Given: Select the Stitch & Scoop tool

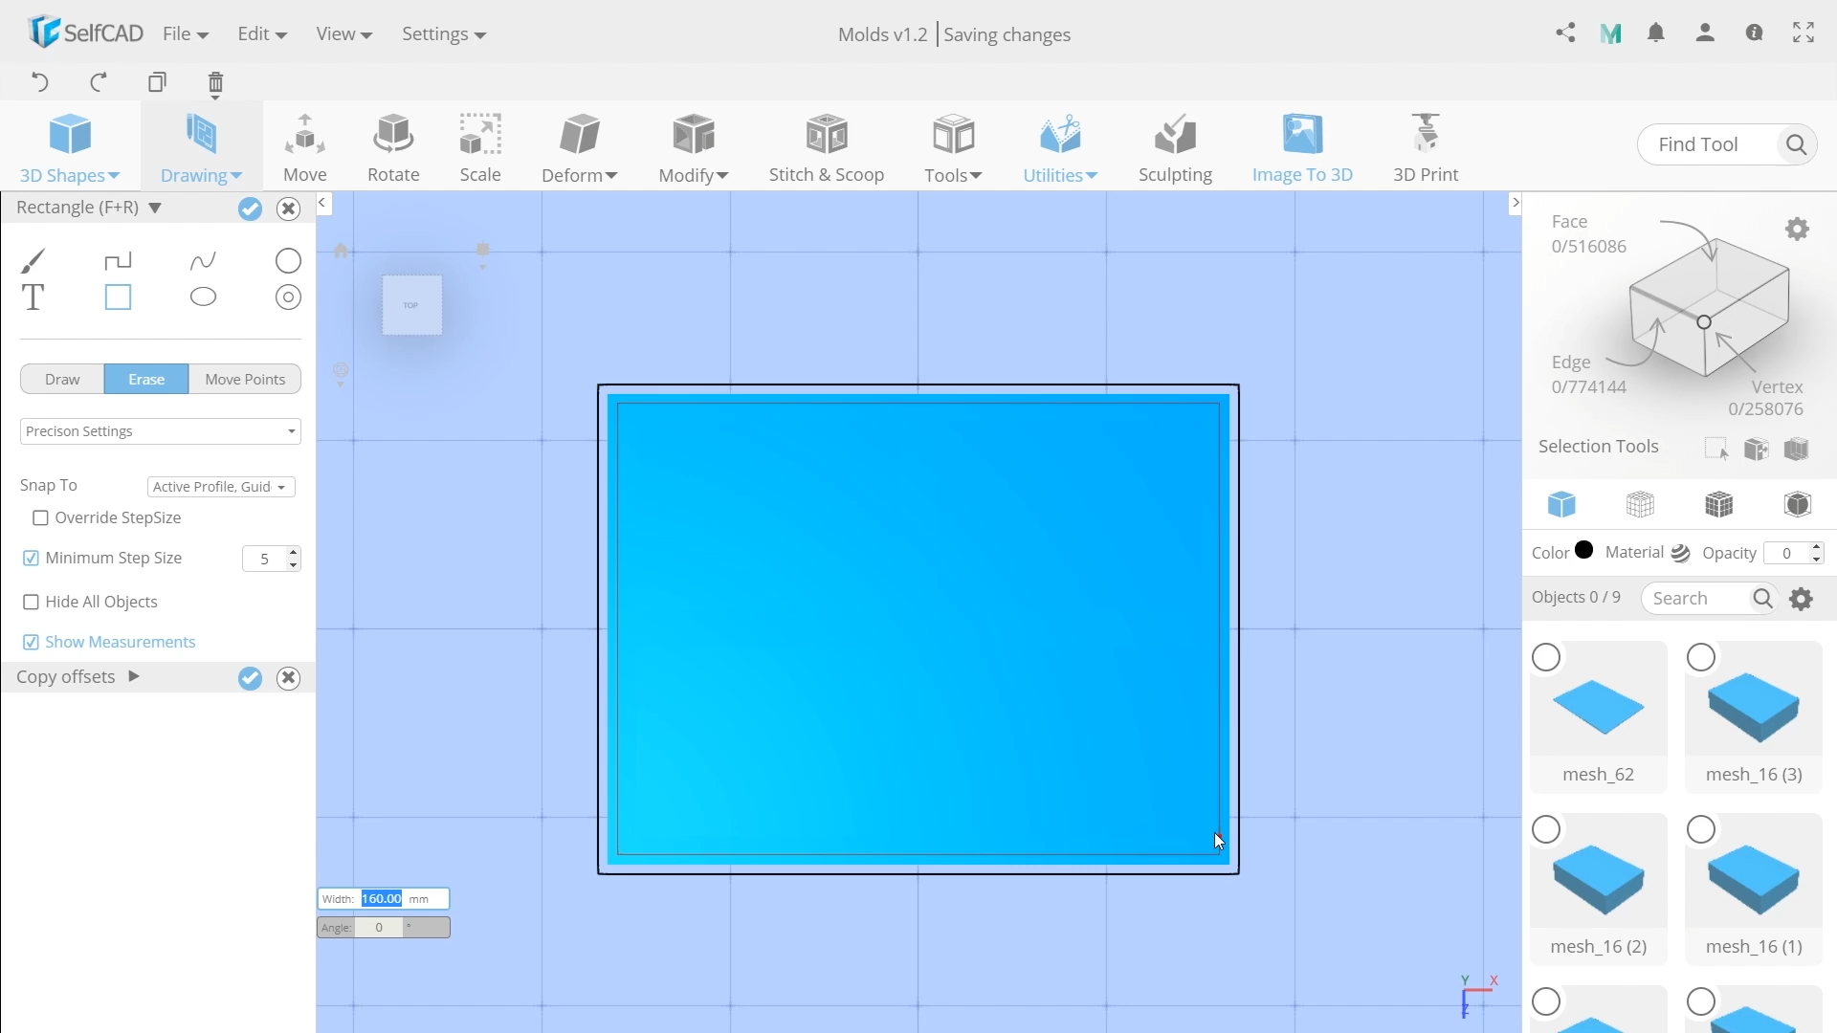Looking at the screenshot, I should point(825,145).
